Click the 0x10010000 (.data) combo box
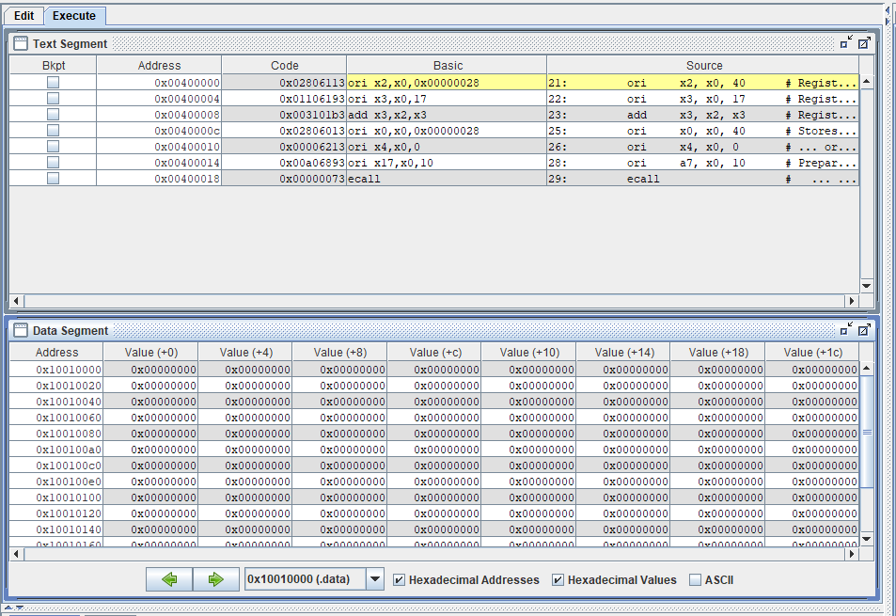This screenshot has height=616, width=896. (305, 579)
